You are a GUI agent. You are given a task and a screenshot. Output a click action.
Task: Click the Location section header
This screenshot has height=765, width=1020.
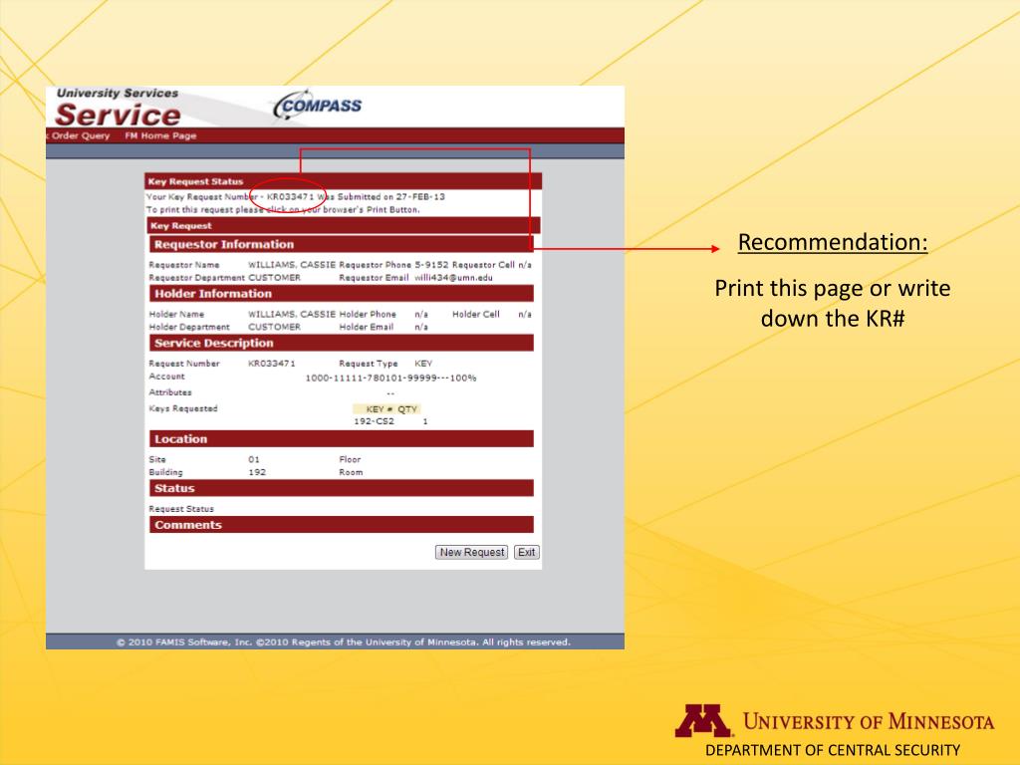(342, 439)
